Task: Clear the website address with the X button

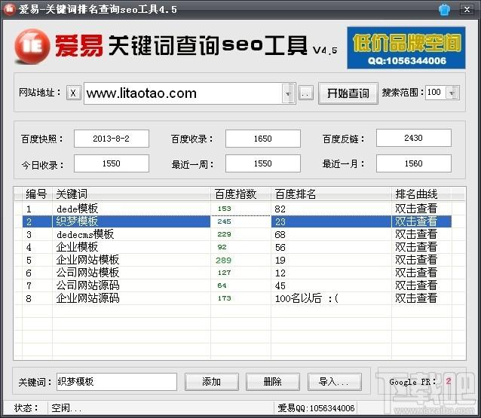Action: [73, 93]
